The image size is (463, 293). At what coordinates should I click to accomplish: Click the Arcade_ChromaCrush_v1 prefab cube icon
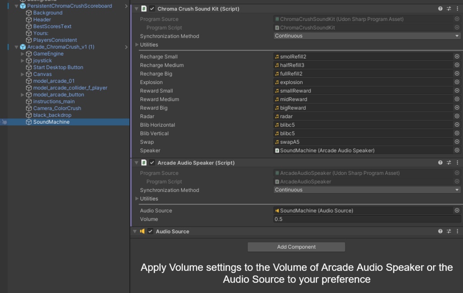click(x=23, y=47)
